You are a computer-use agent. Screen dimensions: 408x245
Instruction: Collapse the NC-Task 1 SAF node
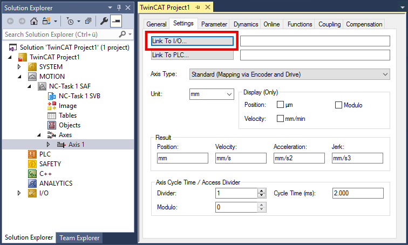click(29, 86)
